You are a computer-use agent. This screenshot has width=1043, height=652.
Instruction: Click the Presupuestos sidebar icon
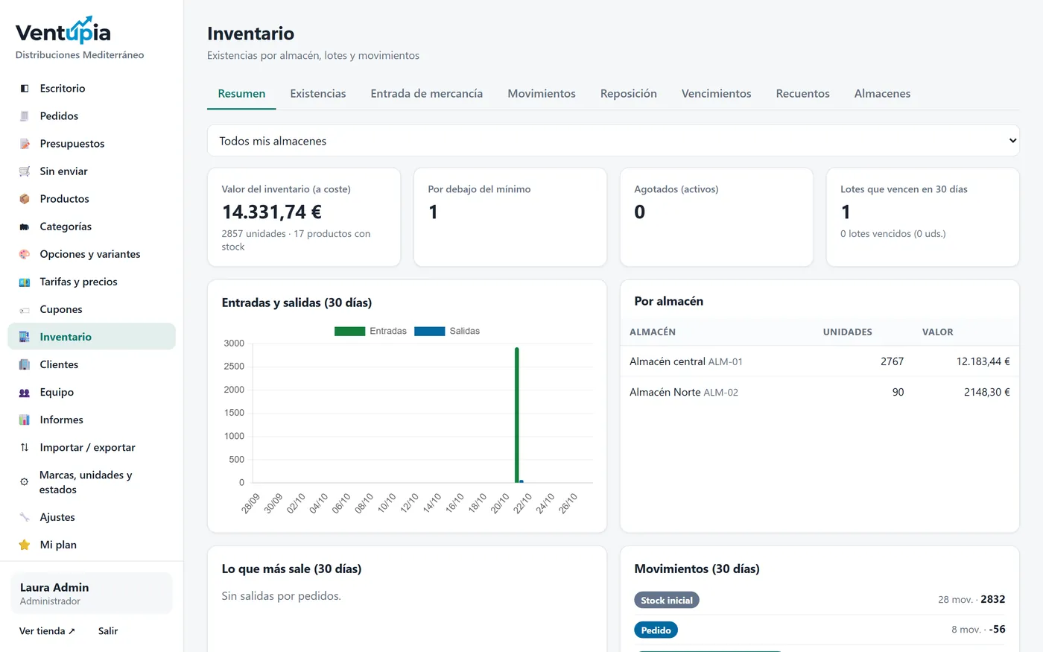point(25,144)
